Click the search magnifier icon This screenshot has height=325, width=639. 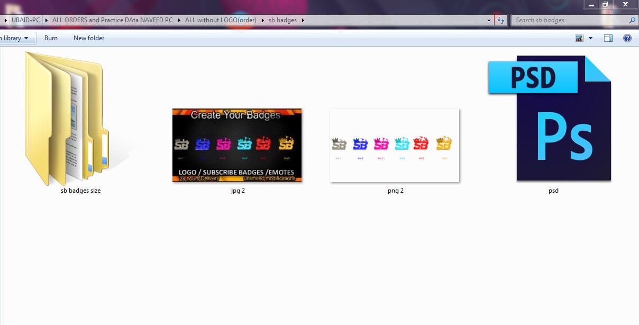[x=632, y=20]
